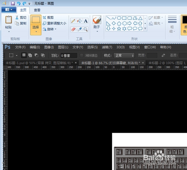Switch to the 查看 ribbon tab
This screenshot has height=170, width=187.
point(37,10)
